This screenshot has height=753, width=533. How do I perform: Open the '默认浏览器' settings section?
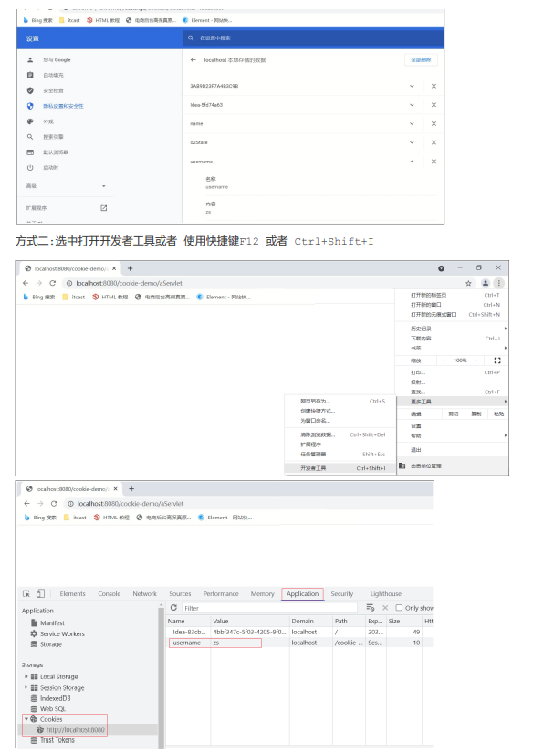[x=56, y=152]
